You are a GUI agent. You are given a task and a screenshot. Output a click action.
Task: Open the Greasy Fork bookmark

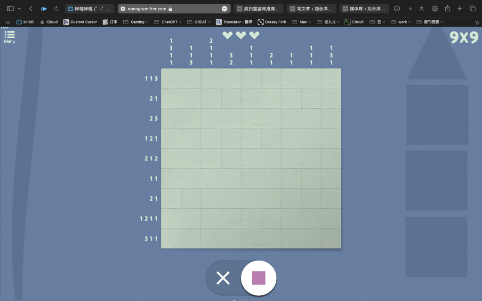pyautogui.click(x=272, y=22)
